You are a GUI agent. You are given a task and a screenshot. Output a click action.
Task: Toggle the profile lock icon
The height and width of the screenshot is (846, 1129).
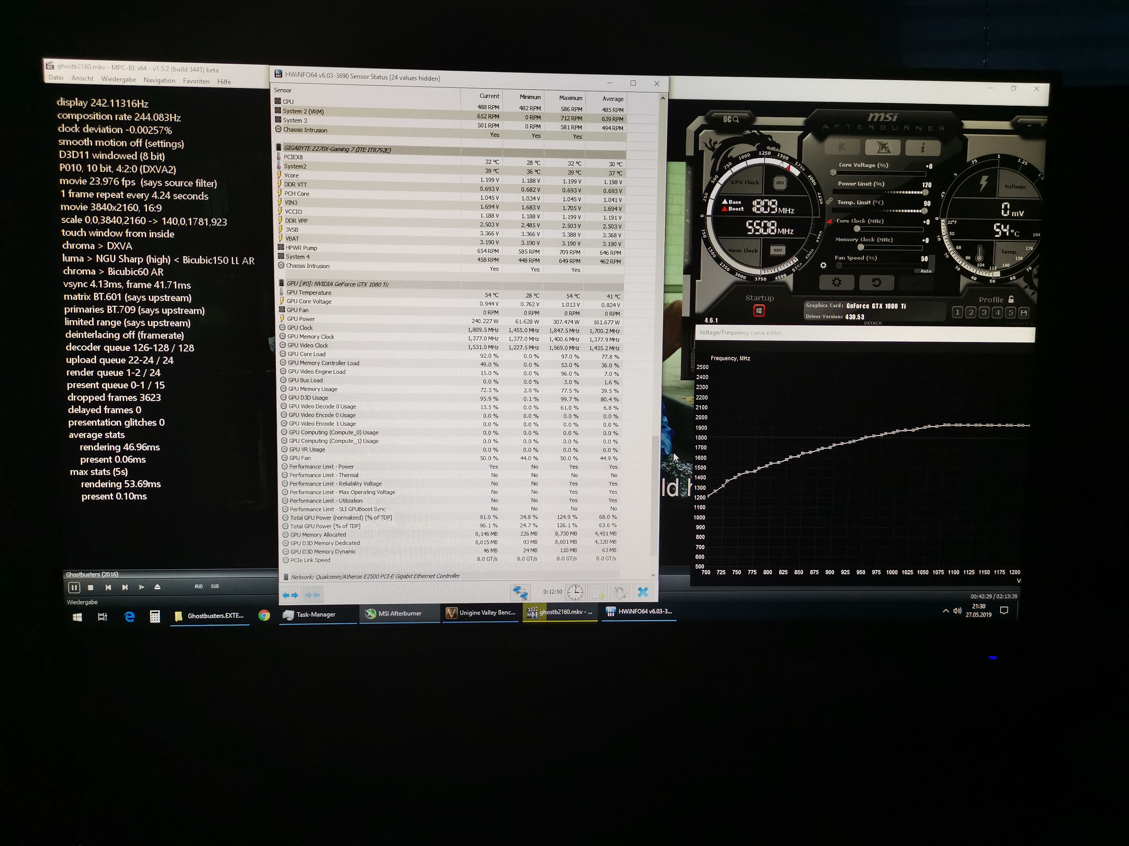(1011, 299)
